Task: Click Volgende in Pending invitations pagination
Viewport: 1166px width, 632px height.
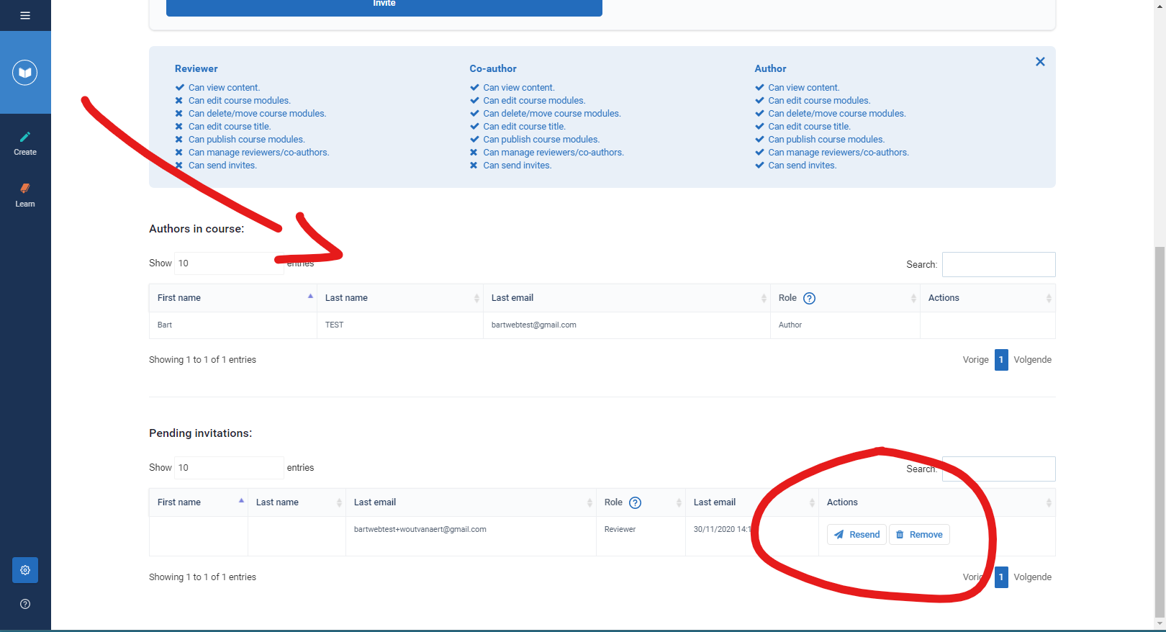Action: [x=1032, y=577]
